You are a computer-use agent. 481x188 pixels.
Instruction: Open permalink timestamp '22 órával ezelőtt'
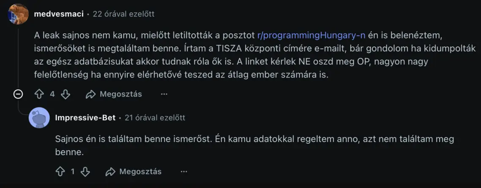tap(123, 14)
